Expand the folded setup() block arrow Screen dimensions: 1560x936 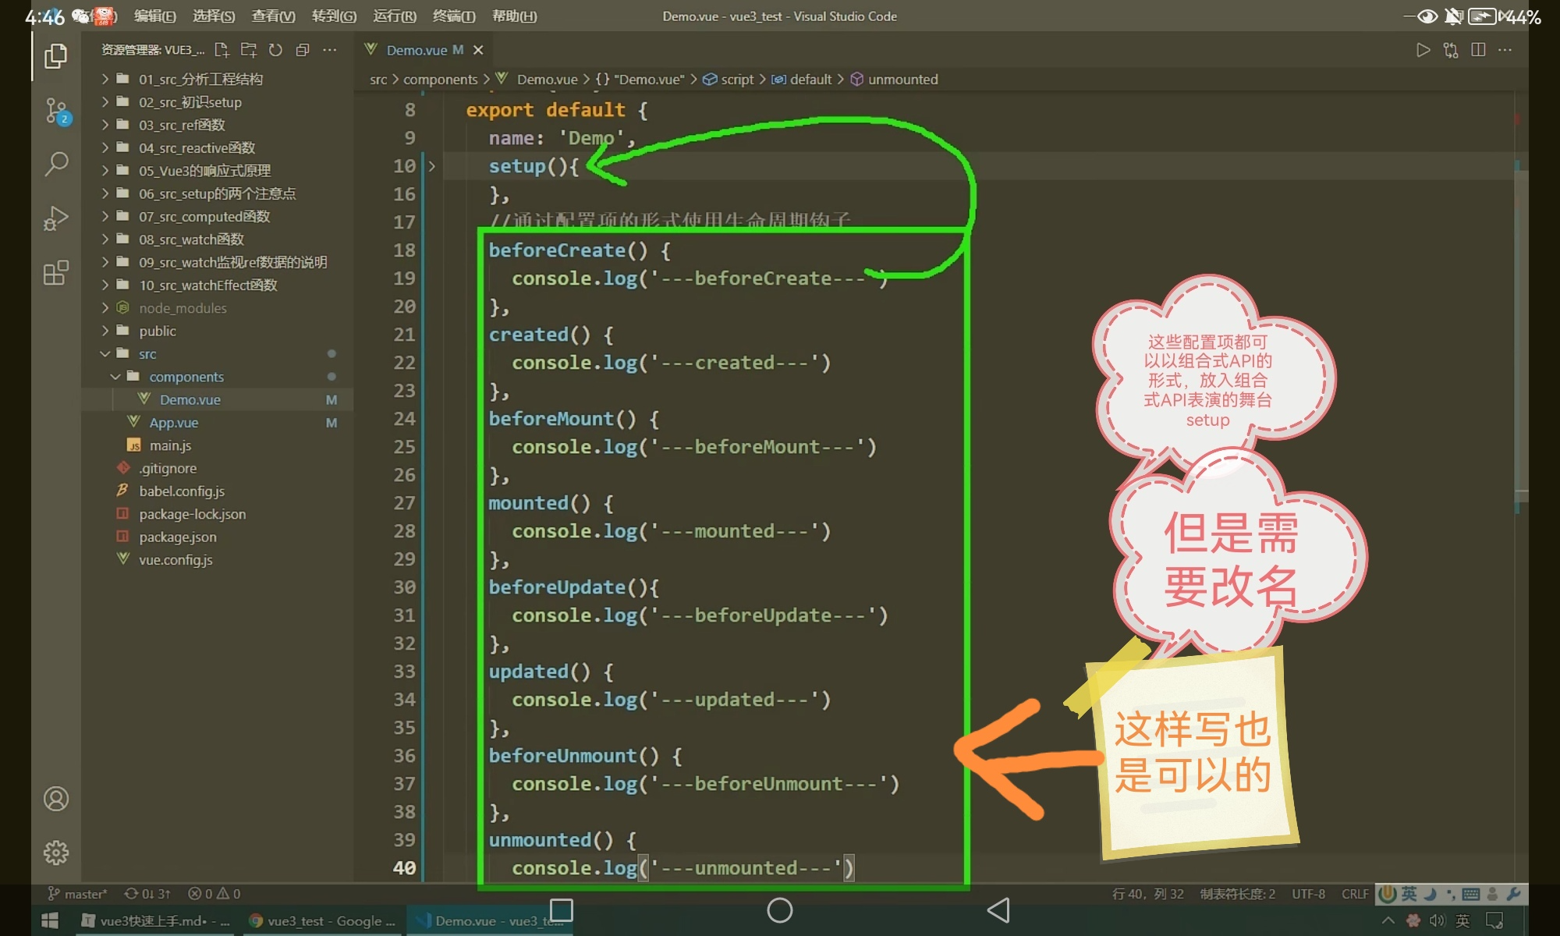pos(431,166)
